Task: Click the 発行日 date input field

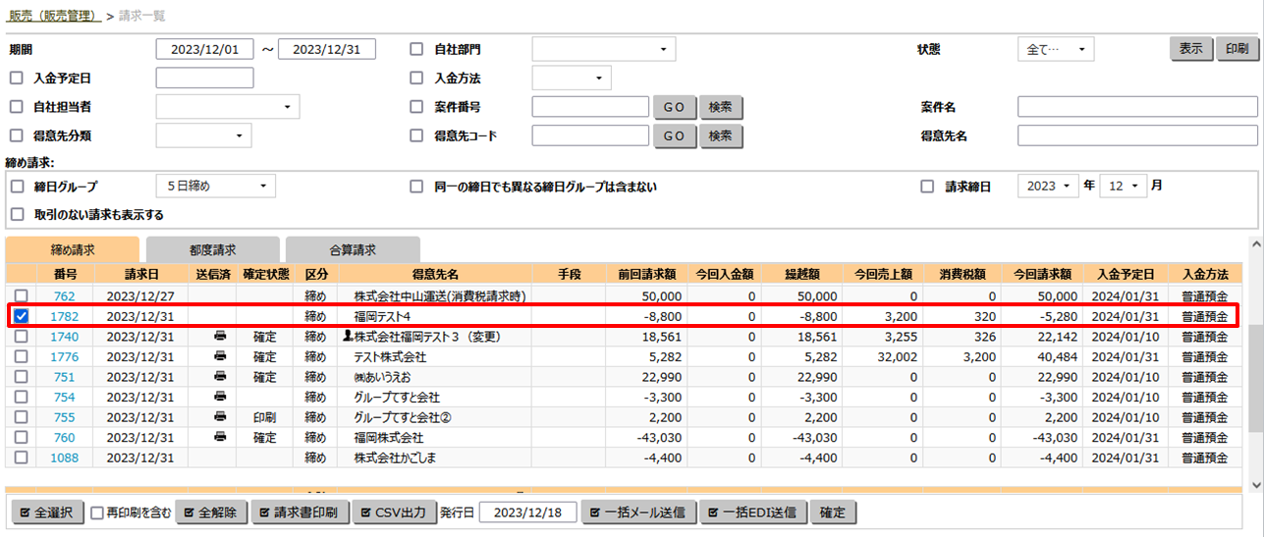Action: 527,512
